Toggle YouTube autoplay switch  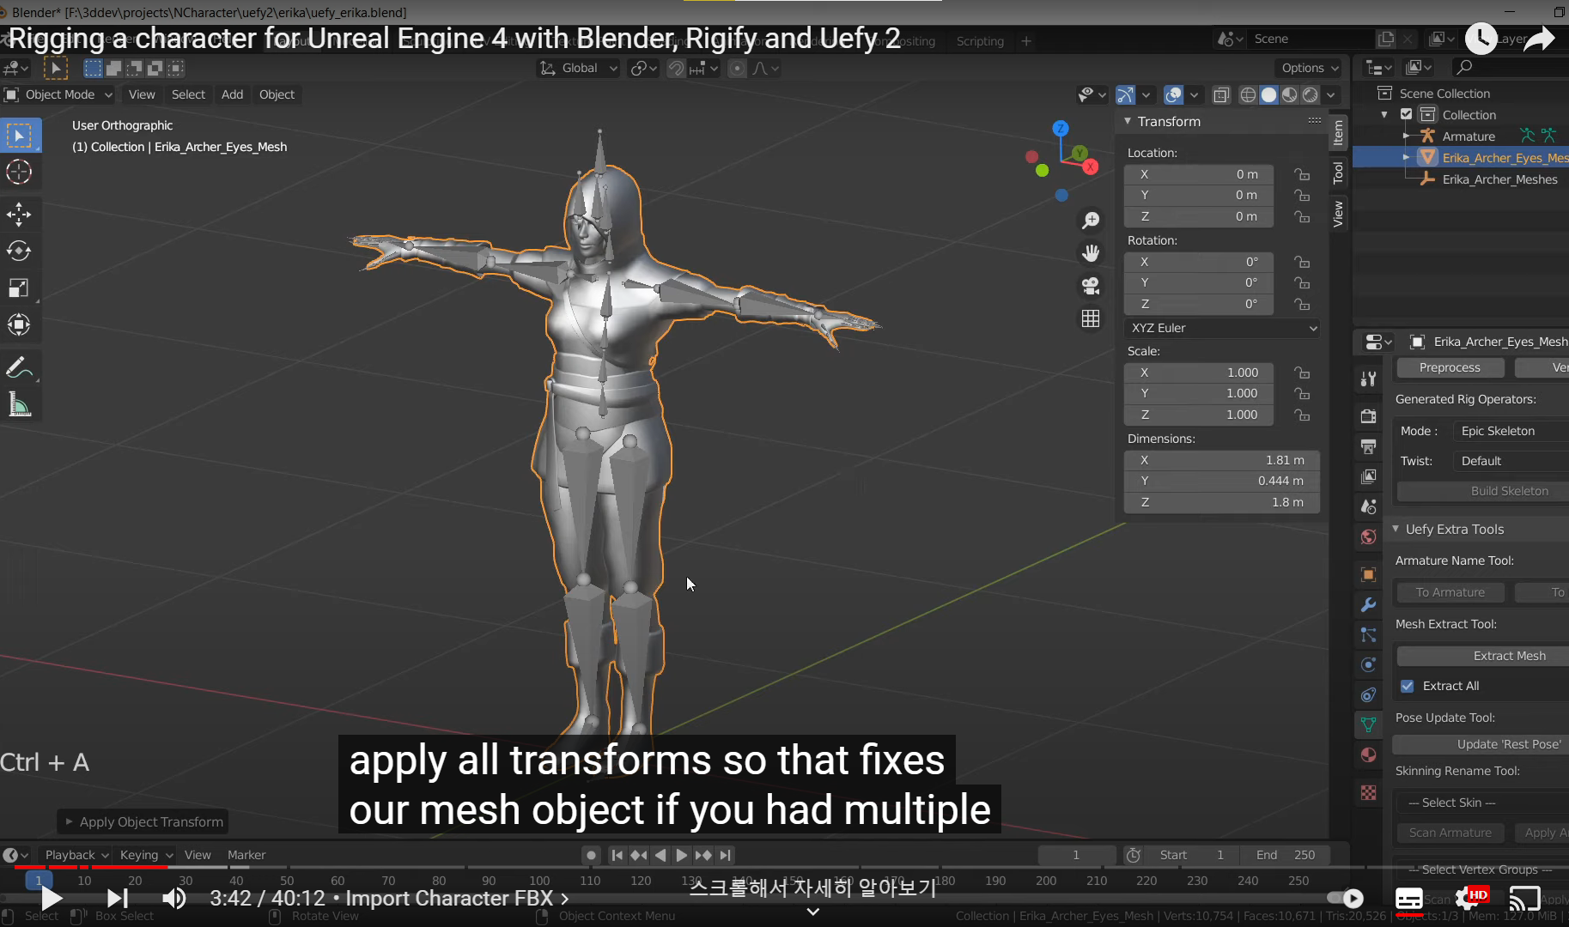(x=1345, y=898)
